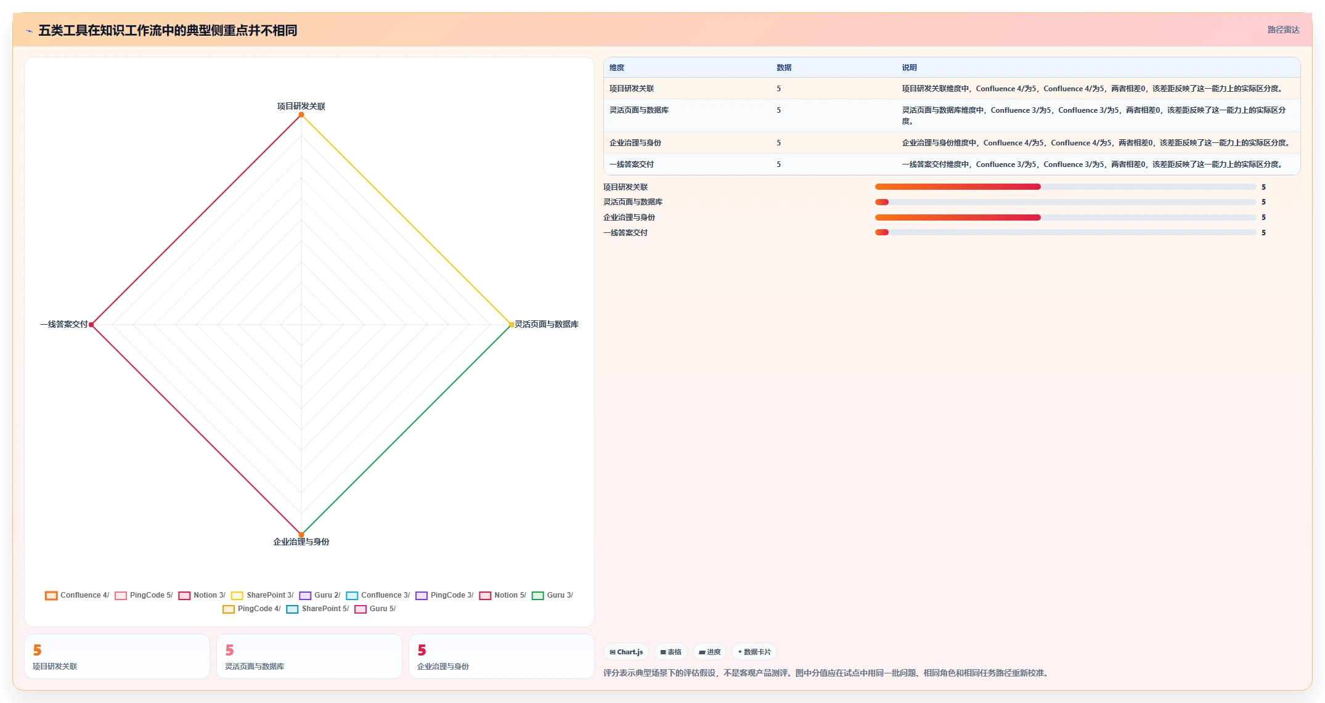Click the 灵活页面与数据库 progress bar
1325x703 pixels.
1066,202
